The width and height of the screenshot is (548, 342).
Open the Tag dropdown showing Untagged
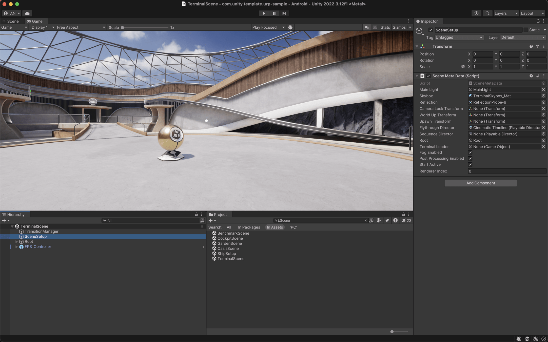click(459, 37)
